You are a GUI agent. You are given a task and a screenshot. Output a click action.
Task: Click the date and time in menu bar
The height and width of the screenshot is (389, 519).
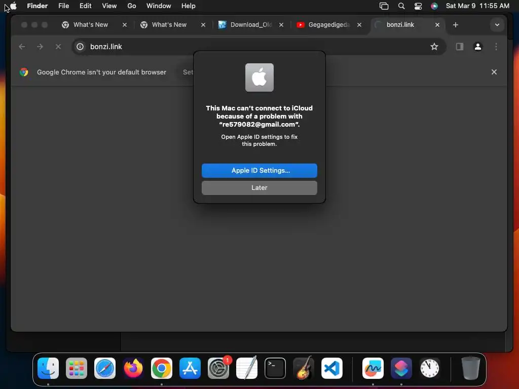(477, 6)
